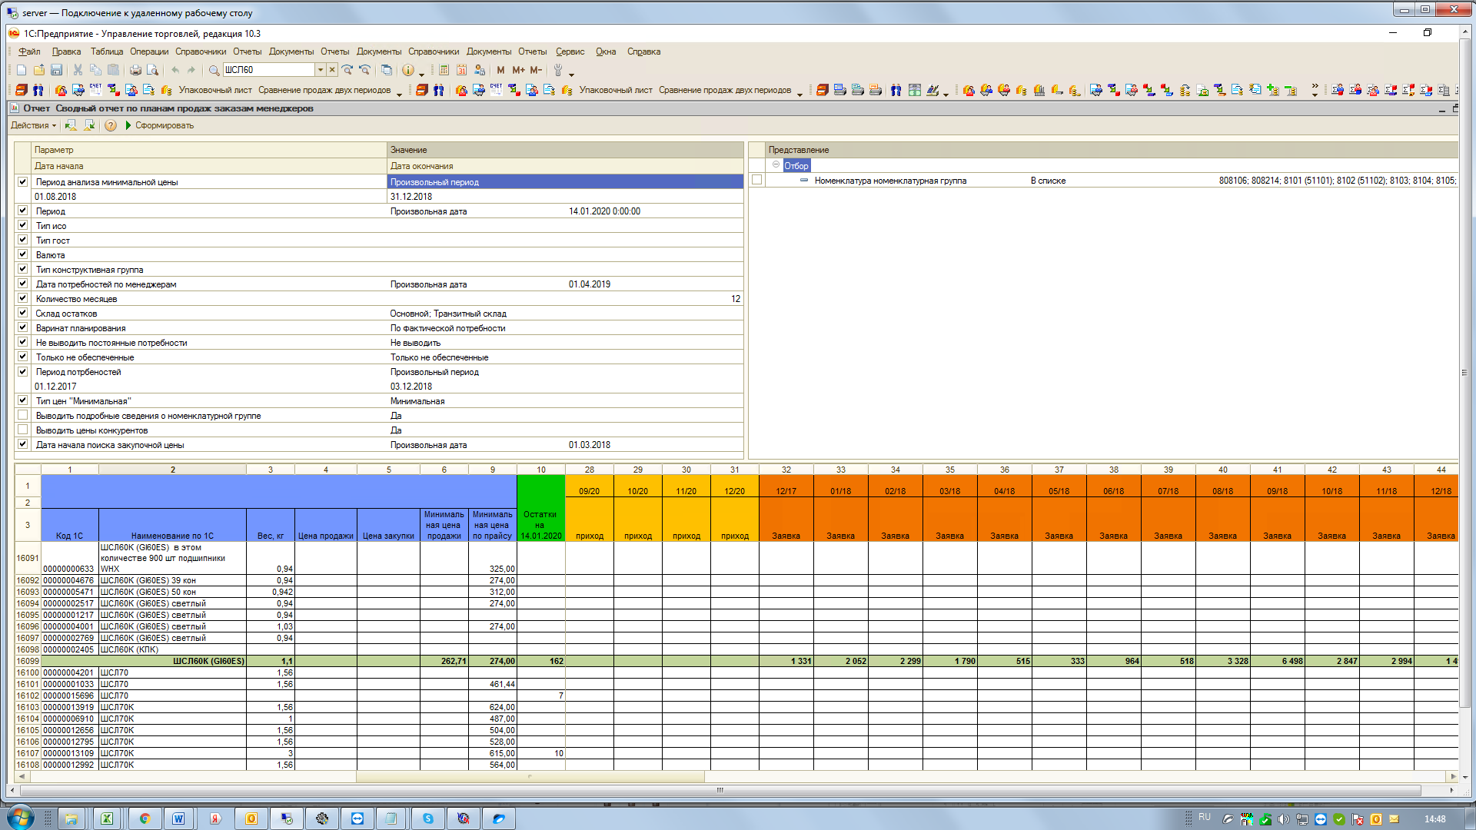This screenshot has width=1476, height=830.
Task: Uncheck the Количество месяцев parameter checkbox
Action: click(23, 298)
